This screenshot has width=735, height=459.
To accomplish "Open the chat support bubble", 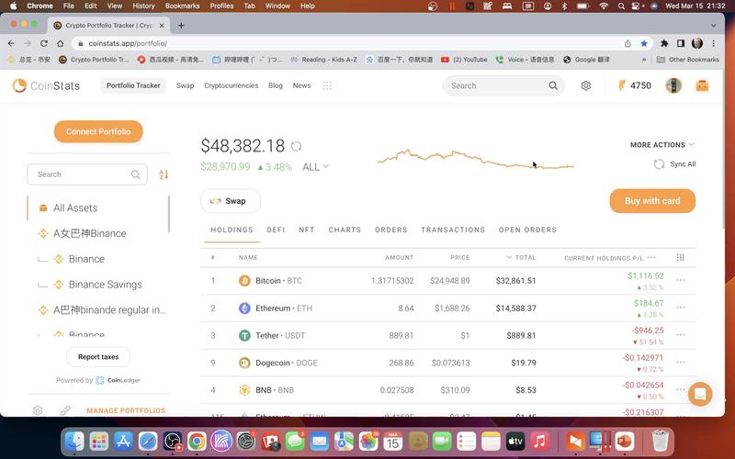I will tap(699, 395).
